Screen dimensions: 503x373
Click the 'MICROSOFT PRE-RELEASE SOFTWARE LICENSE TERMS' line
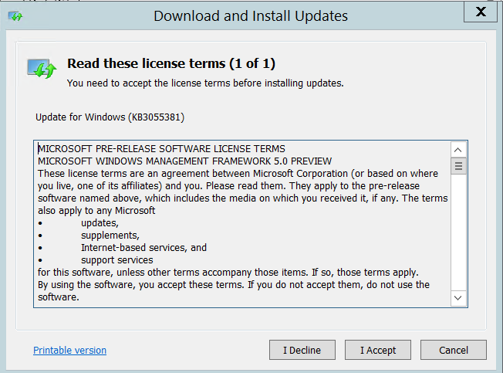pos(161,148)
